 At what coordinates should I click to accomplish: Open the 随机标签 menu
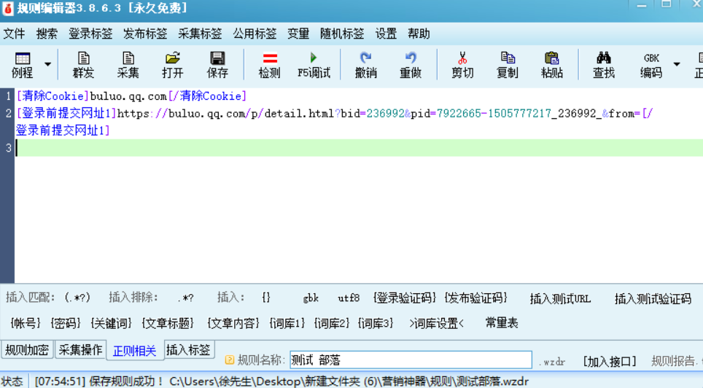click(x=342, y=34)
